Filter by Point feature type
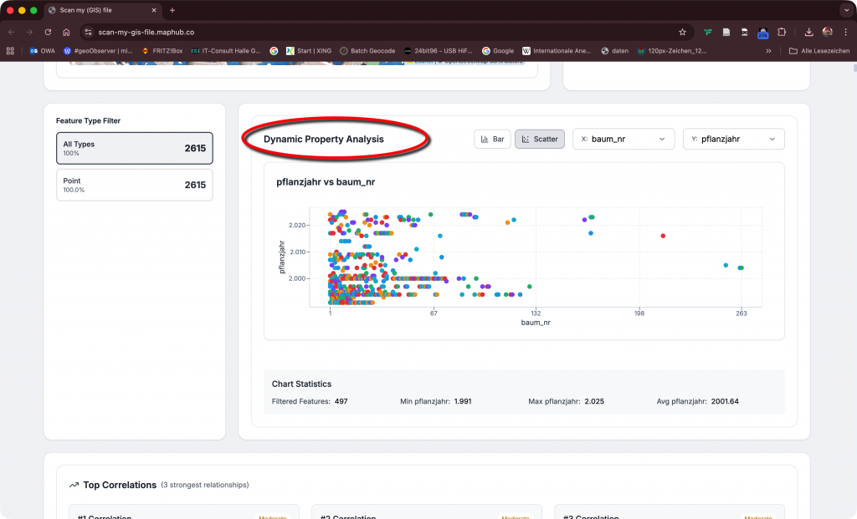Screen dimensions: 857x519 tap(134, 185)
